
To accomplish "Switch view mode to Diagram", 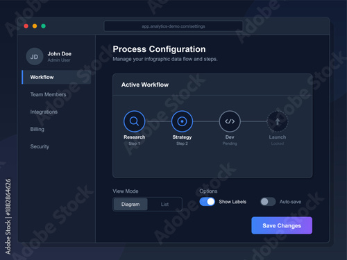I will (x=130, y=205).
